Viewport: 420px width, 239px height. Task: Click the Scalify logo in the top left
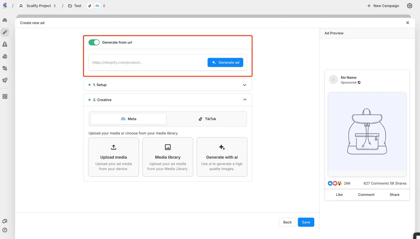click(5, 5)
